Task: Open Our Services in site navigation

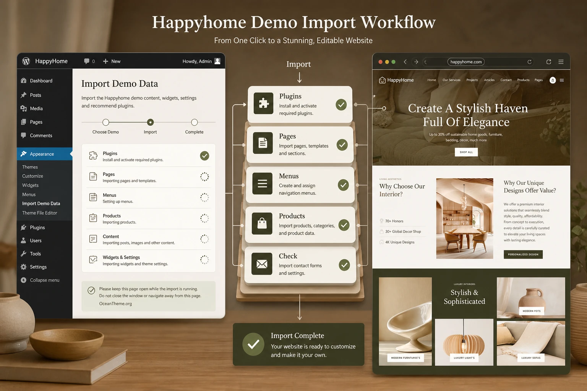Action: coord(451,80)
